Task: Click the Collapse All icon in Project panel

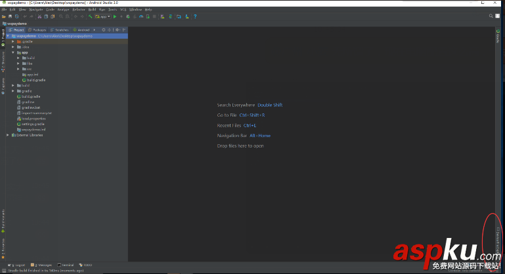Action: (x=109, y=30)
